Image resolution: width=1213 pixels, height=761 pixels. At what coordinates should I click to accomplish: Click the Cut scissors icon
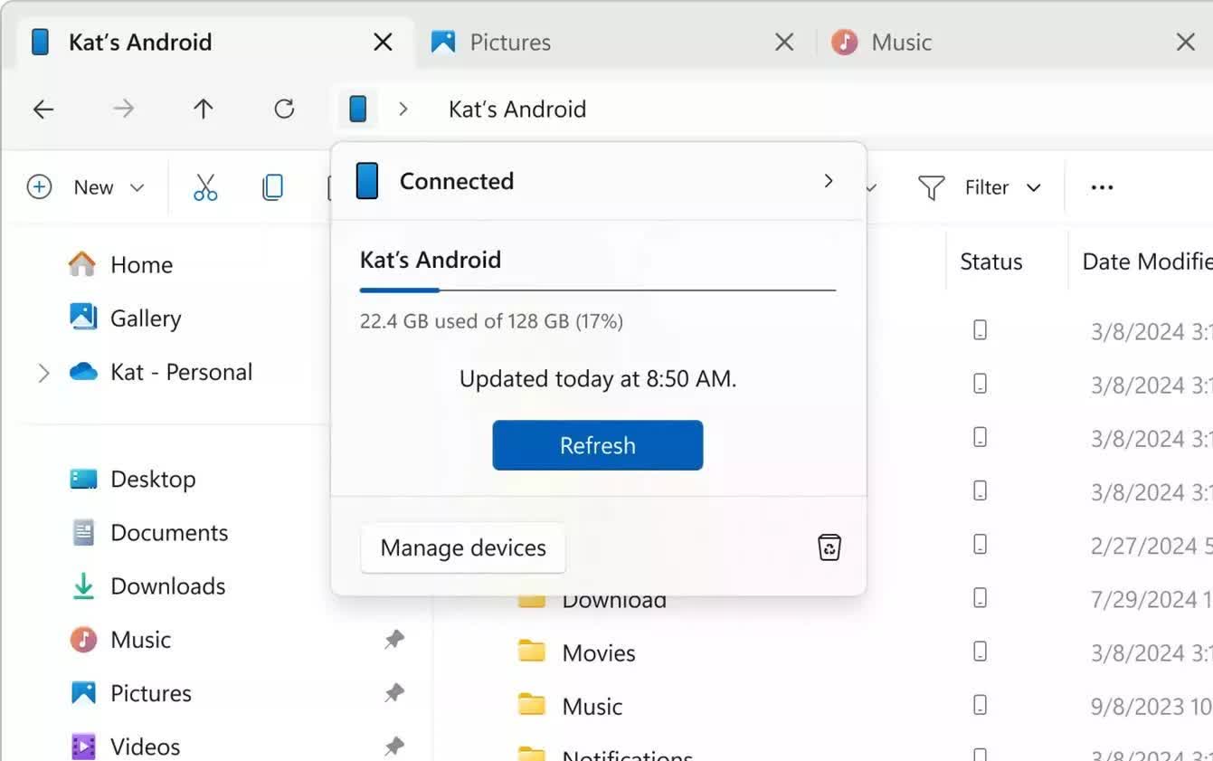[205, 187]
